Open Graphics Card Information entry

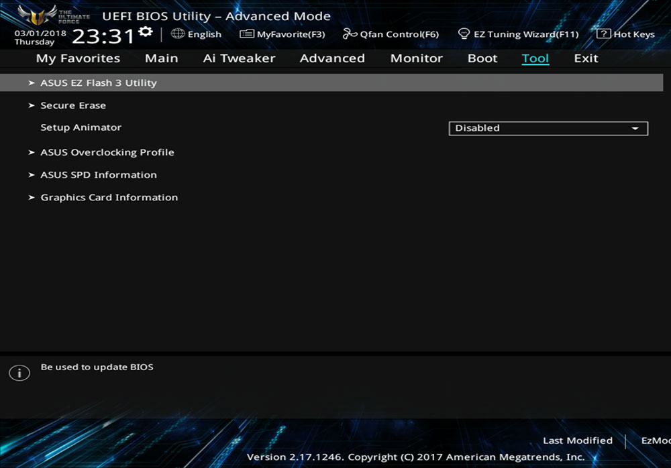pyautogui.click(x=109, y=197)
